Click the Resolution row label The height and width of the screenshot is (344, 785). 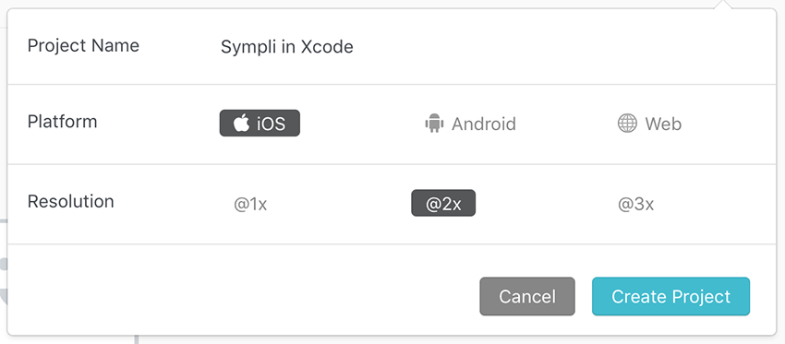point(70,201)
